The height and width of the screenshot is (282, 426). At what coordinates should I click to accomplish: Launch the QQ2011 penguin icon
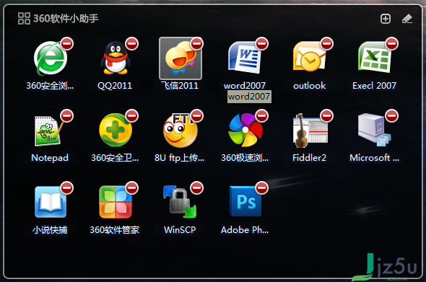pyautogui.click(x=116, y=58)
